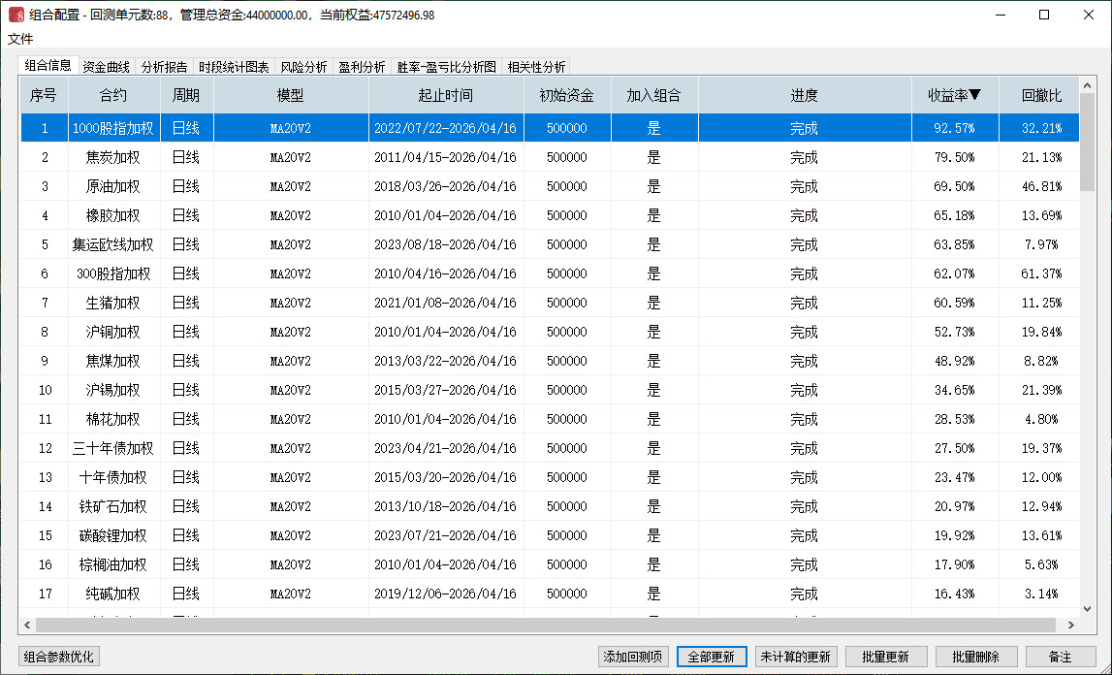This screenshot has height=675, width=1112.
Task: Open the 分析报告 tab
Action: tap(165, 67)
